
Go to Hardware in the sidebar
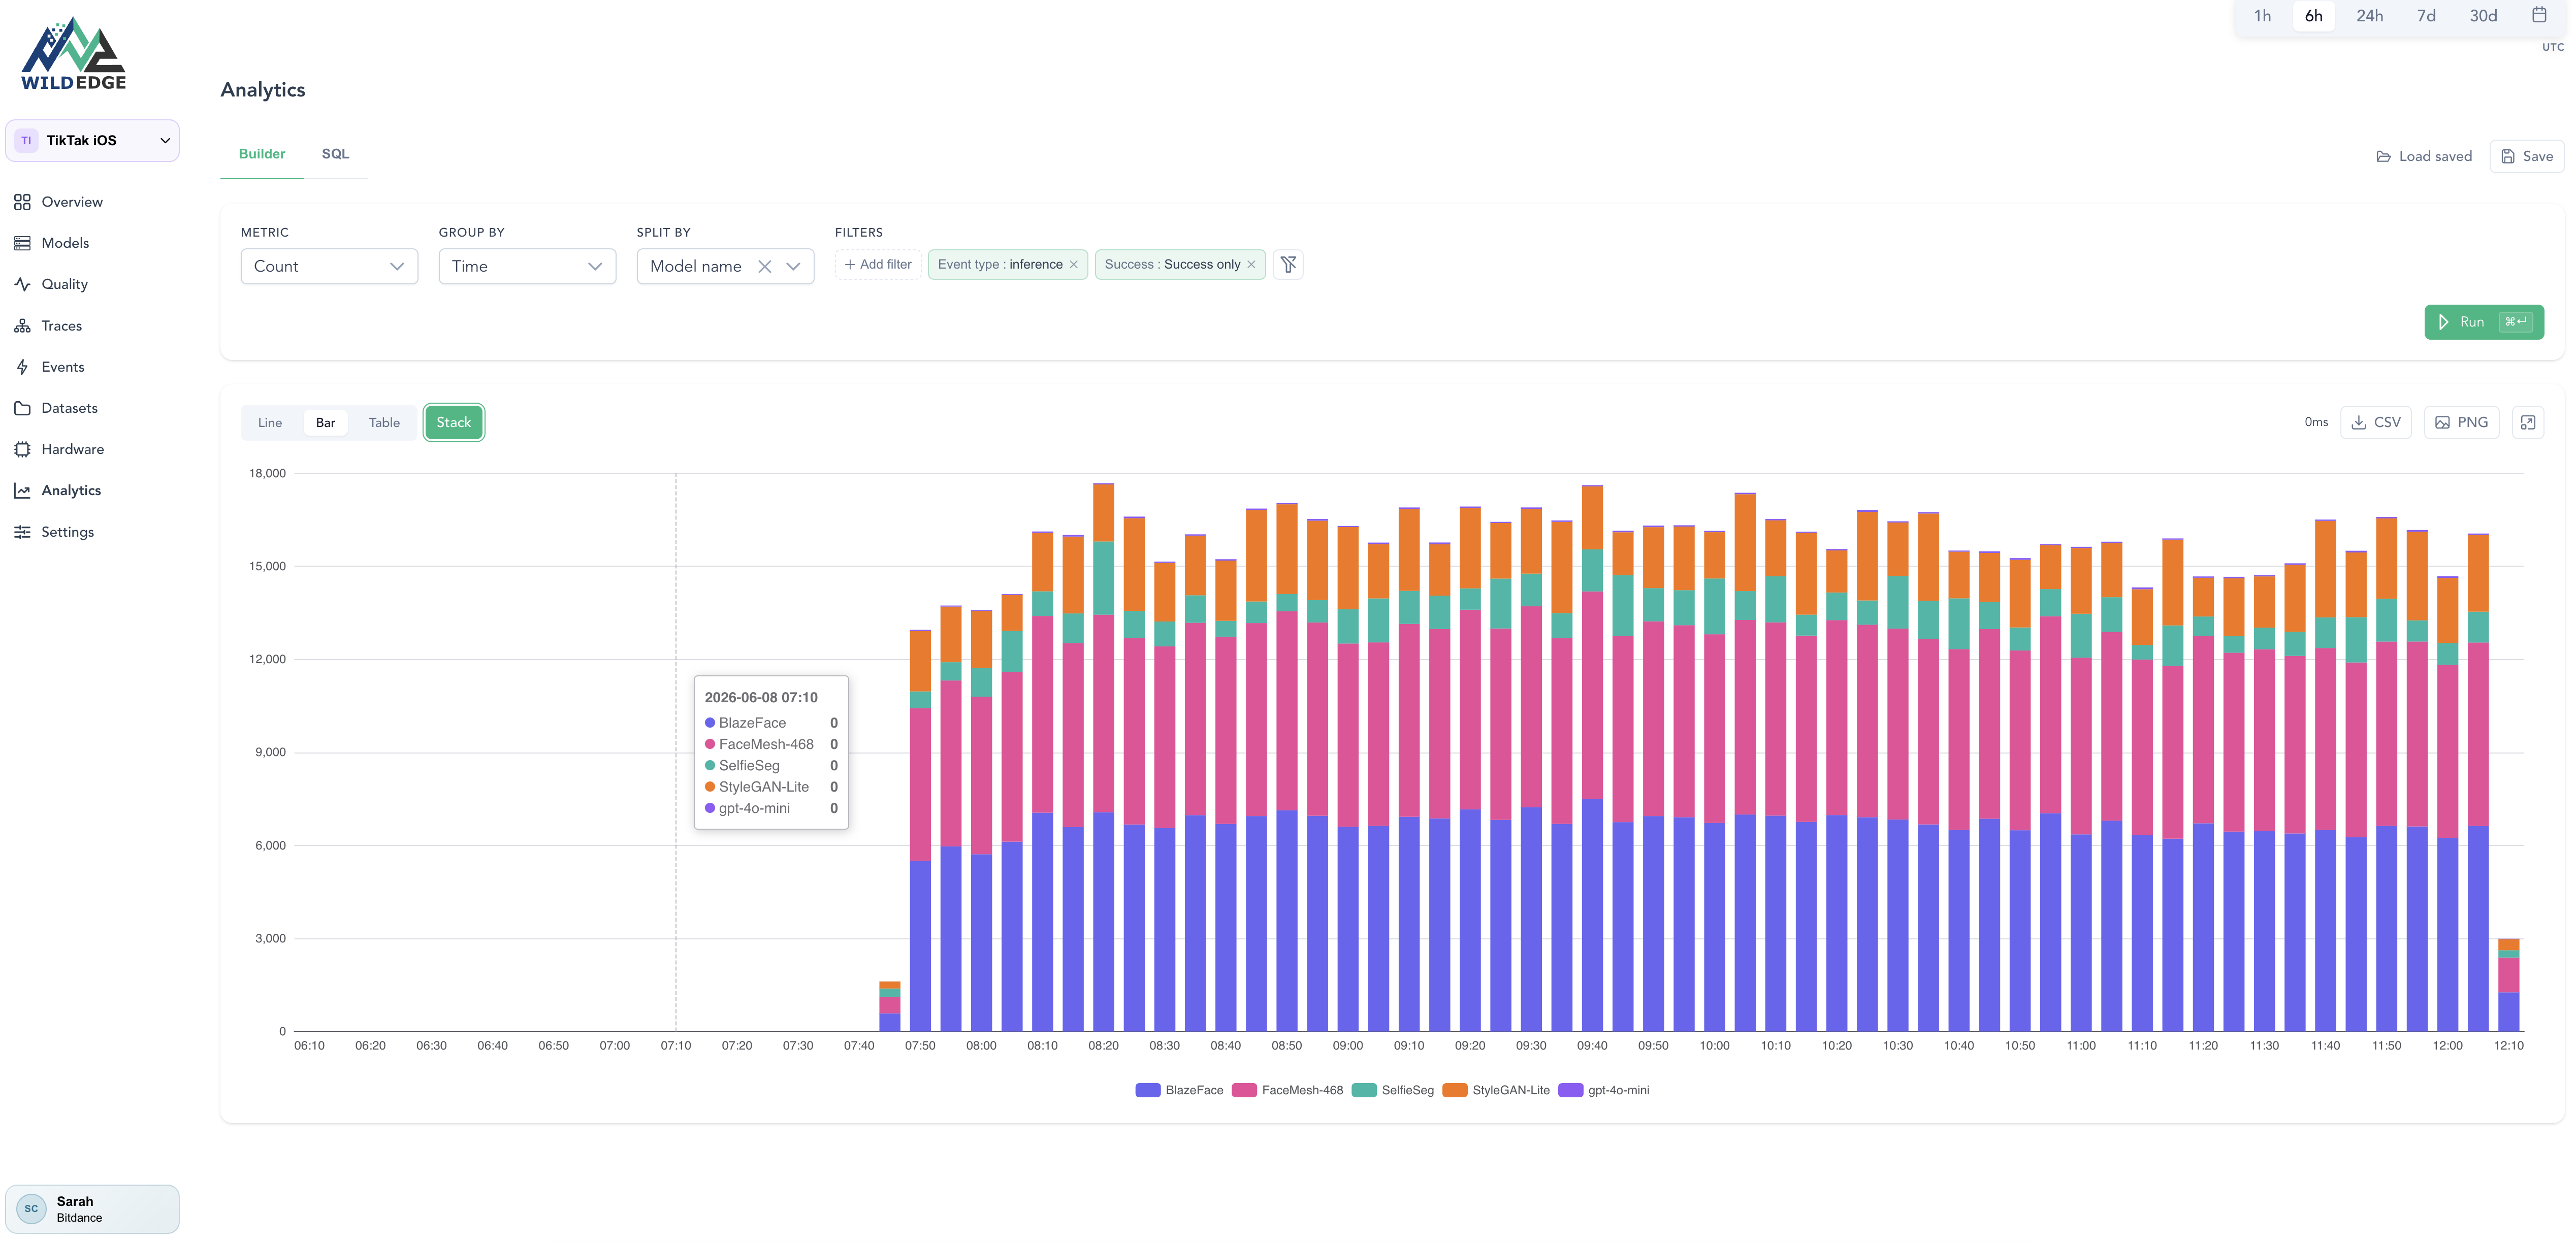click(72, 449)
